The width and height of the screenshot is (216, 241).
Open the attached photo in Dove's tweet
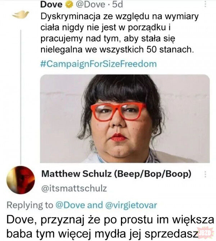(125, 119)
